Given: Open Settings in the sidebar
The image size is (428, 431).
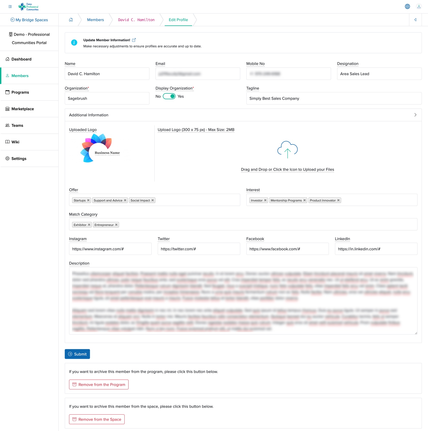Looking at the screenshot, I should point(29,159).
